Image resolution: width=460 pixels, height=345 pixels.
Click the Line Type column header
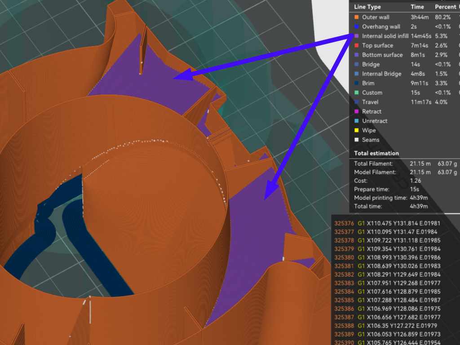point(367,7)
